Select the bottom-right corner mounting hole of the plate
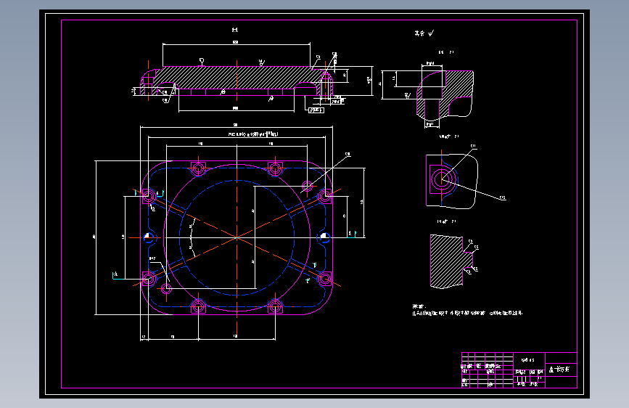629x408 pixels. [324, 279]
